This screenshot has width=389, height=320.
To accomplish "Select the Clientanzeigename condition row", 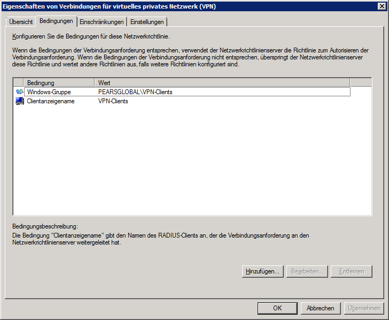I will click(51, 101).
